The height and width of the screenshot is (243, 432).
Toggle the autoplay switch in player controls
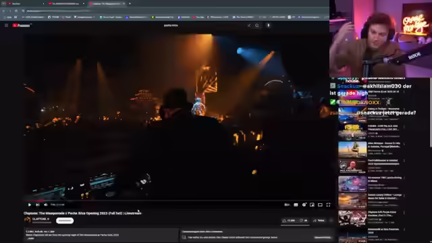point(287,205)
